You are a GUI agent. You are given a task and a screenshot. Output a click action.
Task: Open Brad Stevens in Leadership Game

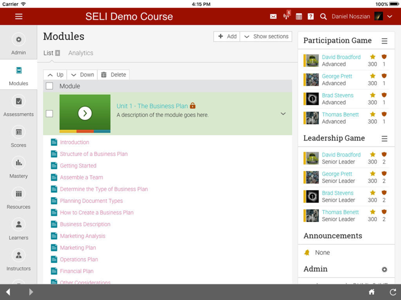click(x=337, y=193)
